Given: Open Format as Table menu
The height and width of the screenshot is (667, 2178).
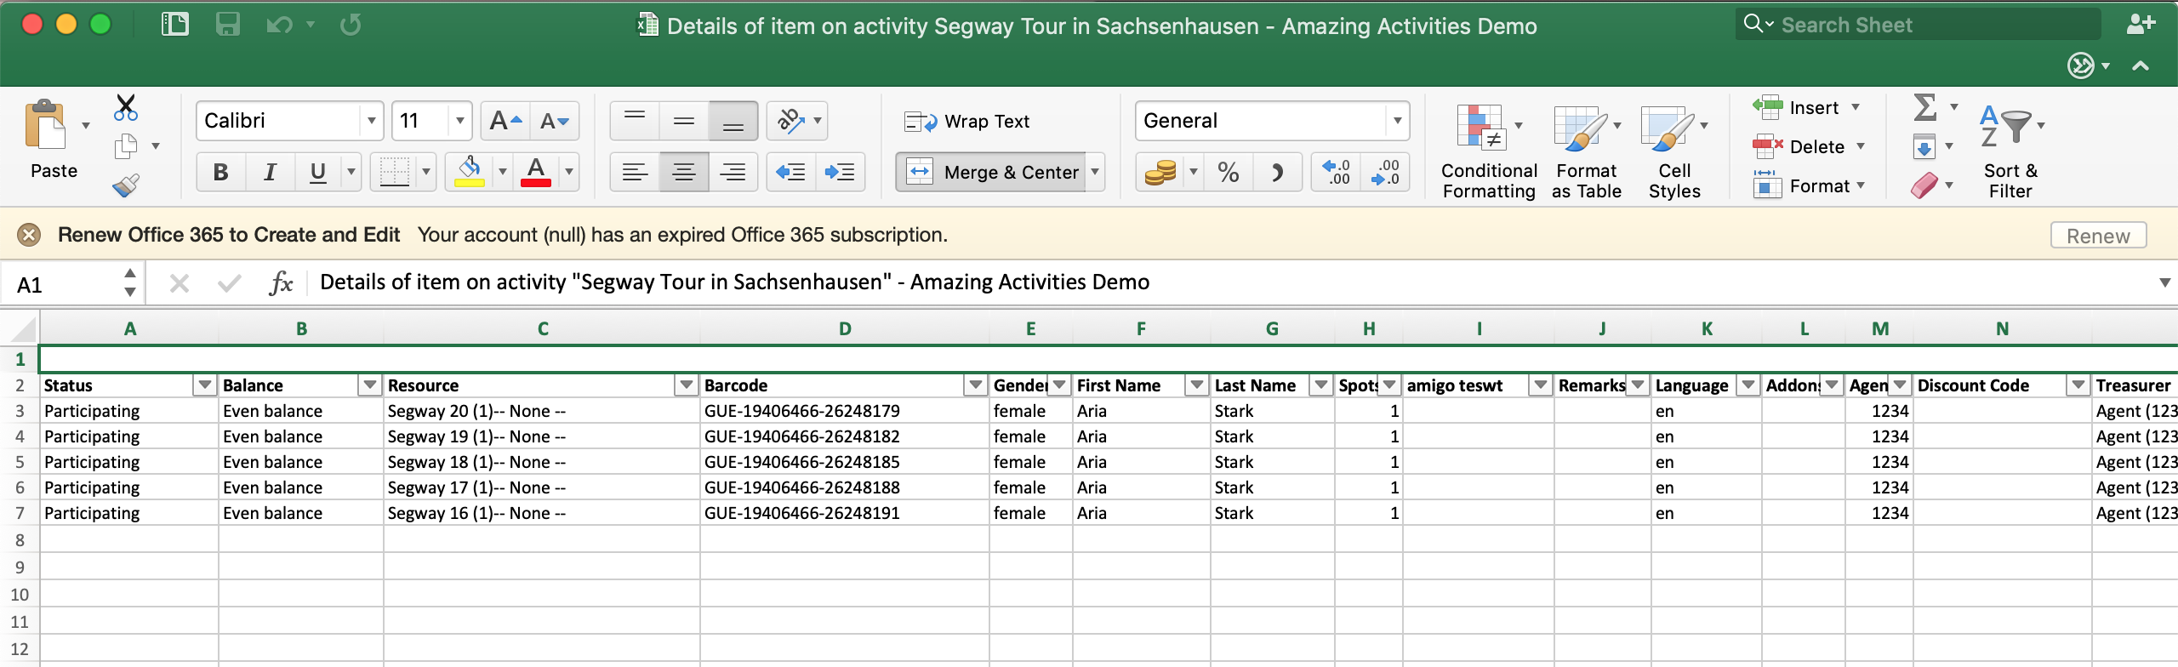Looking at the screenshot, I should click(x=1586, y=151).
